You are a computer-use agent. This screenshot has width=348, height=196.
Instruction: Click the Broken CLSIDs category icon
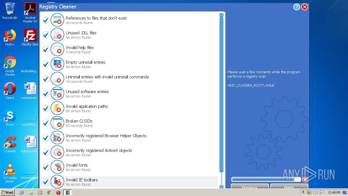point(57,123)
